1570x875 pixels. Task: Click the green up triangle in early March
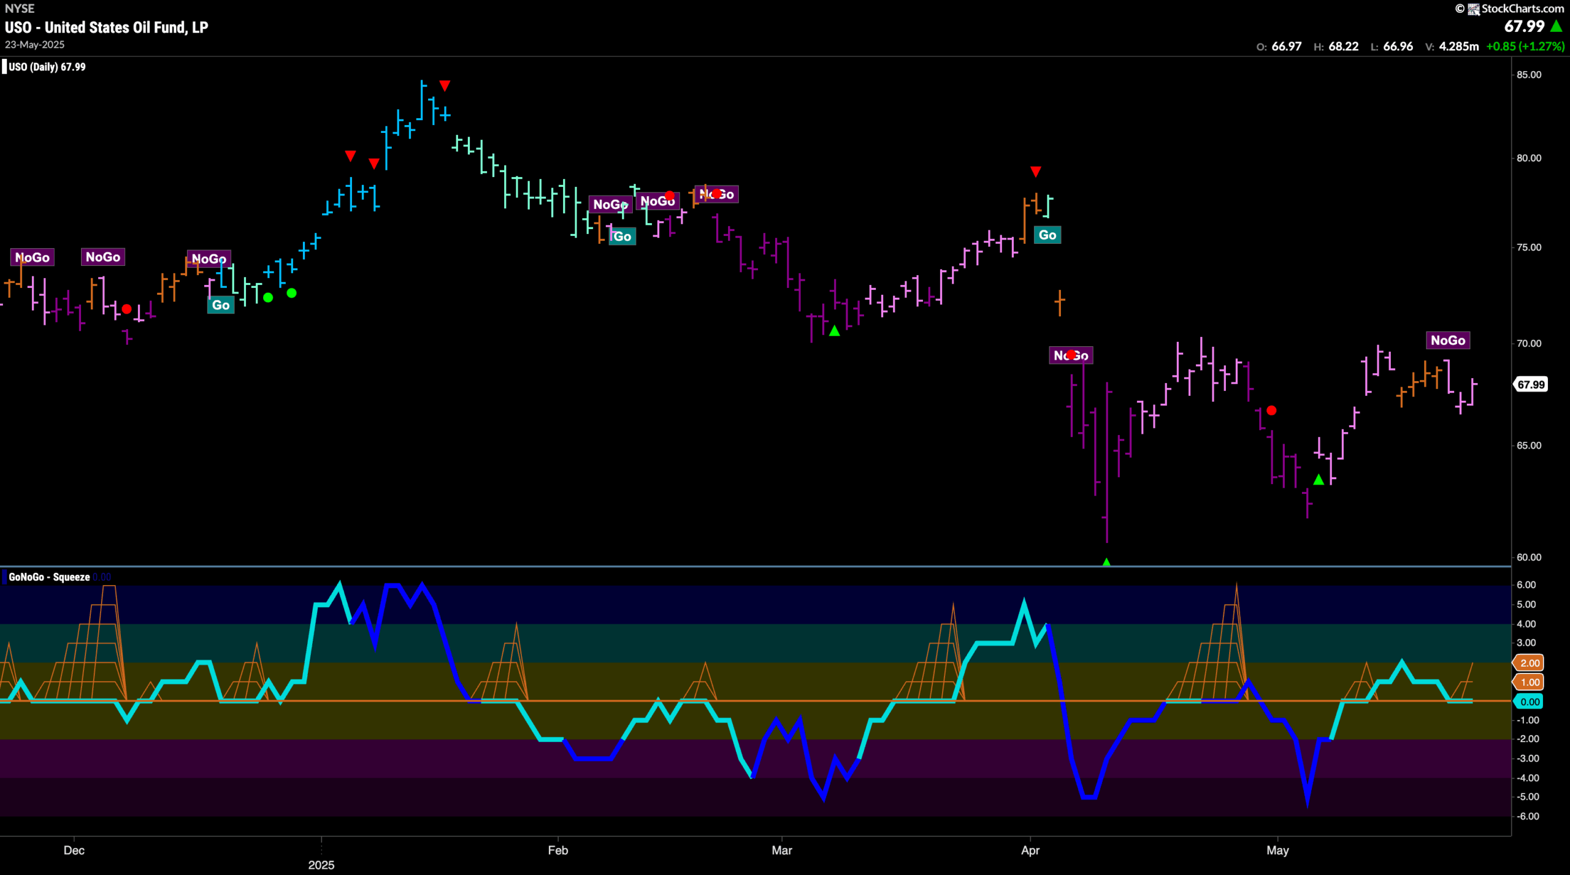pos(834,331)
